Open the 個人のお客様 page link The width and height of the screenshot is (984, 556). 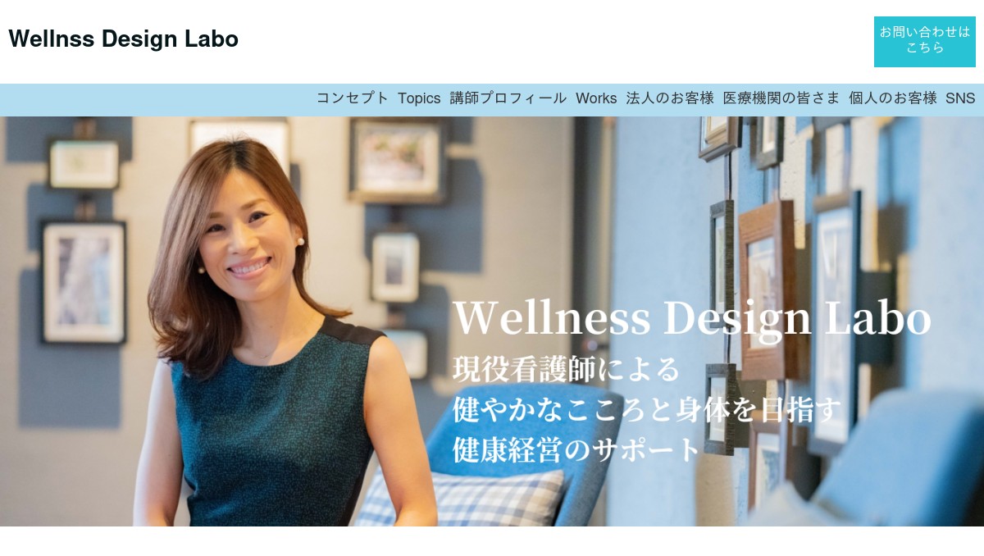(893, 98)
